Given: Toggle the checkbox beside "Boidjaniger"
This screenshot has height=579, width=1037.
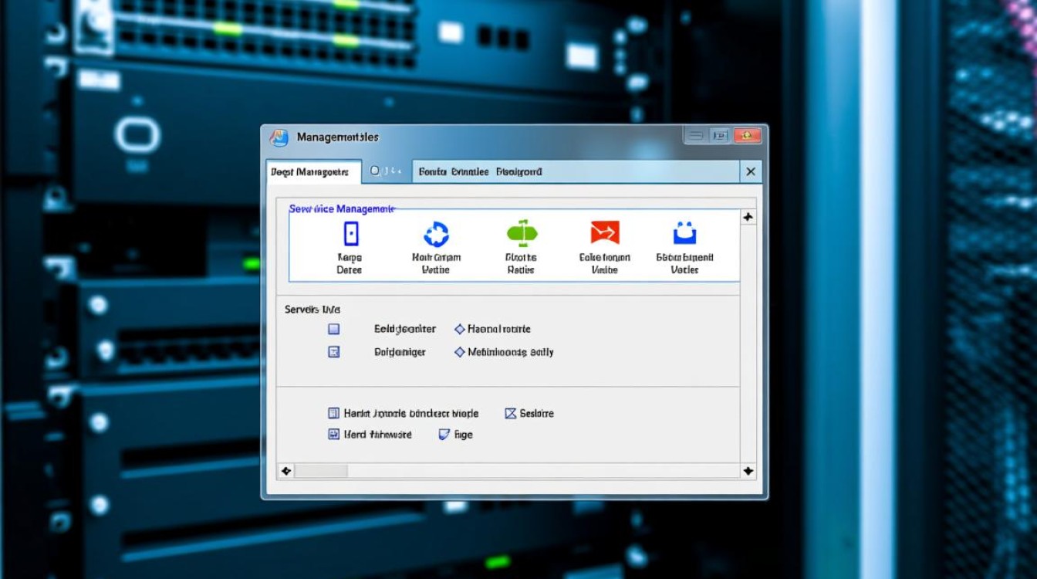Looking at the screenshot, I should (334, 352).
